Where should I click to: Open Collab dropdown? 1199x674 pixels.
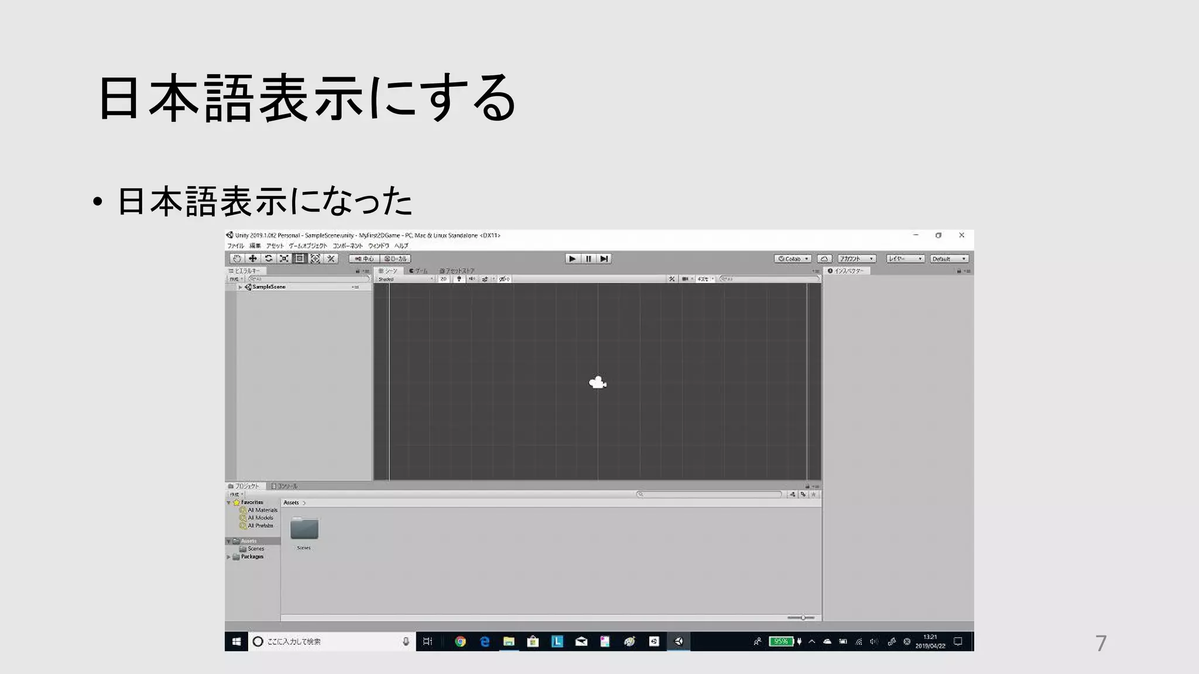pyautogui.click(x=793, y=259)
